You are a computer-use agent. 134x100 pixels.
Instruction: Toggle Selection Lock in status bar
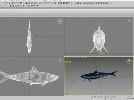[93, 97]
